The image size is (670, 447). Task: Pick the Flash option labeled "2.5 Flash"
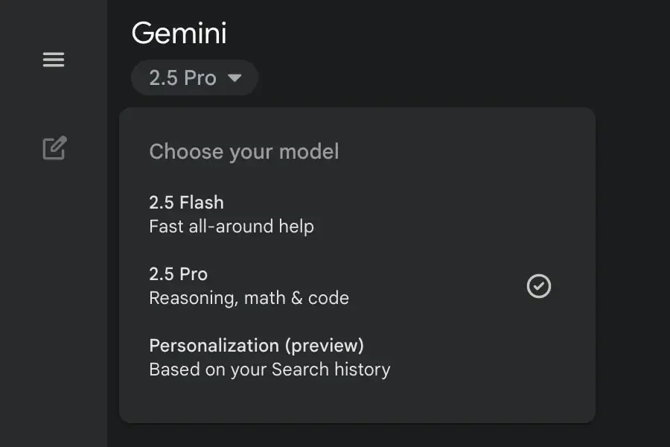(186, 202)
